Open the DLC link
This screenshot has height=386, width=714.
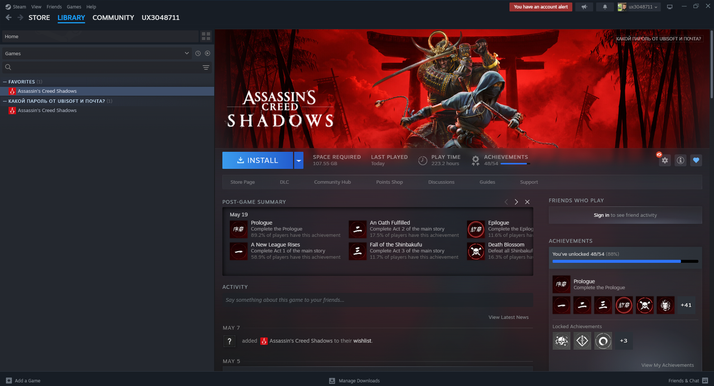pos(284,182)
